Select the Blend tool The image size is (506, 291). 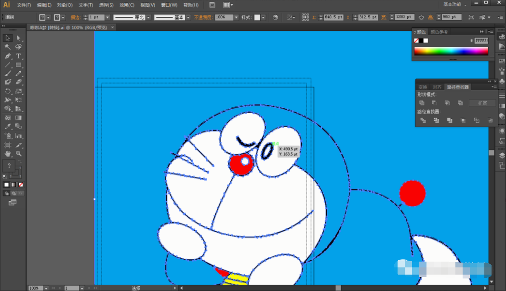(x=18, y=126)
